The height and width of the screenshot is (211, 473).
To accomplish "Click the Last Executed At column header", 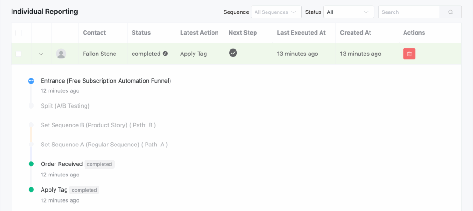I will tap(301, 33).
